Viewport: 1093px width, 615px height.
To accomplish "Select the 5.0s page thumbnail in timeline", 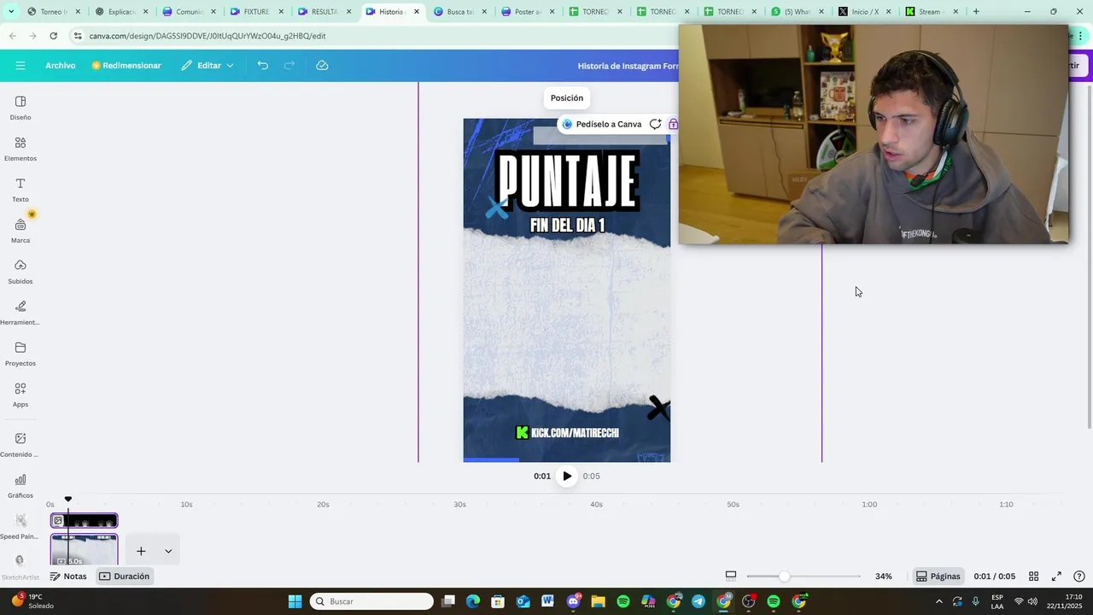I will (x=84, y=550).
